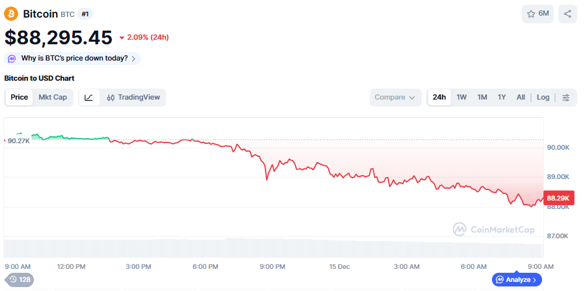Select the 1Y time range tab
Viewport: 585px width, 291px height.
click(502, 98)
